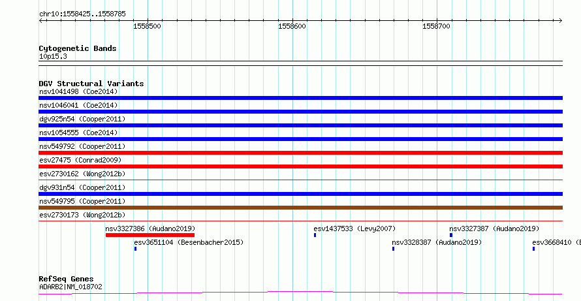
Task: Open the RefSeq Genes track title
Action: click(x=67, y=279)
